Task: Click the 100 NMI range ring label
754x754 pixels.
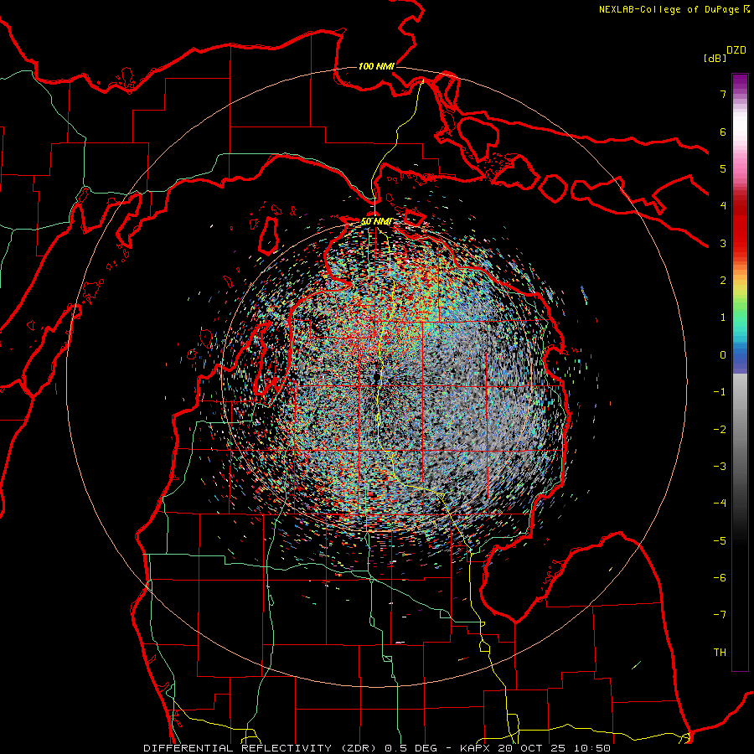Action: 376,66
